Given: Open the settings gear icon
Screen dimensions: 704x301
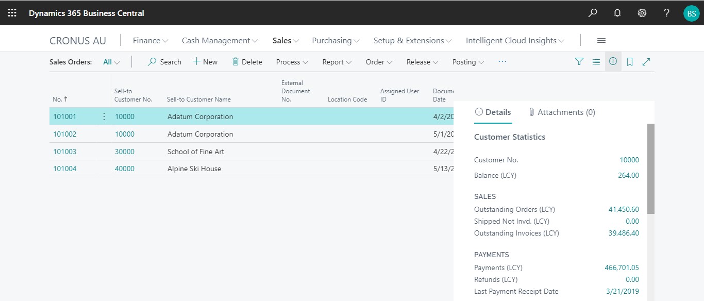Looking at the screenshot, I should coord(642,13).
